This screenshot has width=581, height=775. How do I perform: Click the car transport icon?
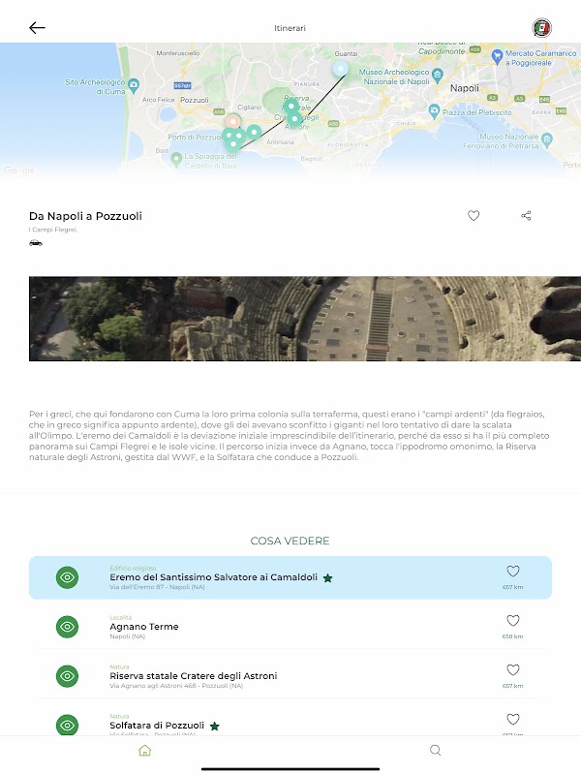pyautogui.click(x=36, y=243)
